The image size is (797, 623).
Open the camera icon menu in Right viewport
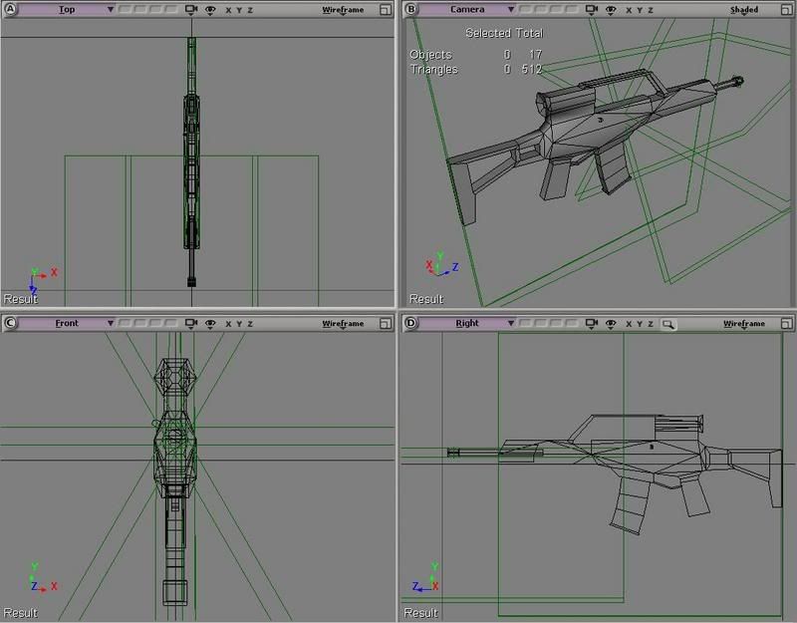tap(592, 323)
